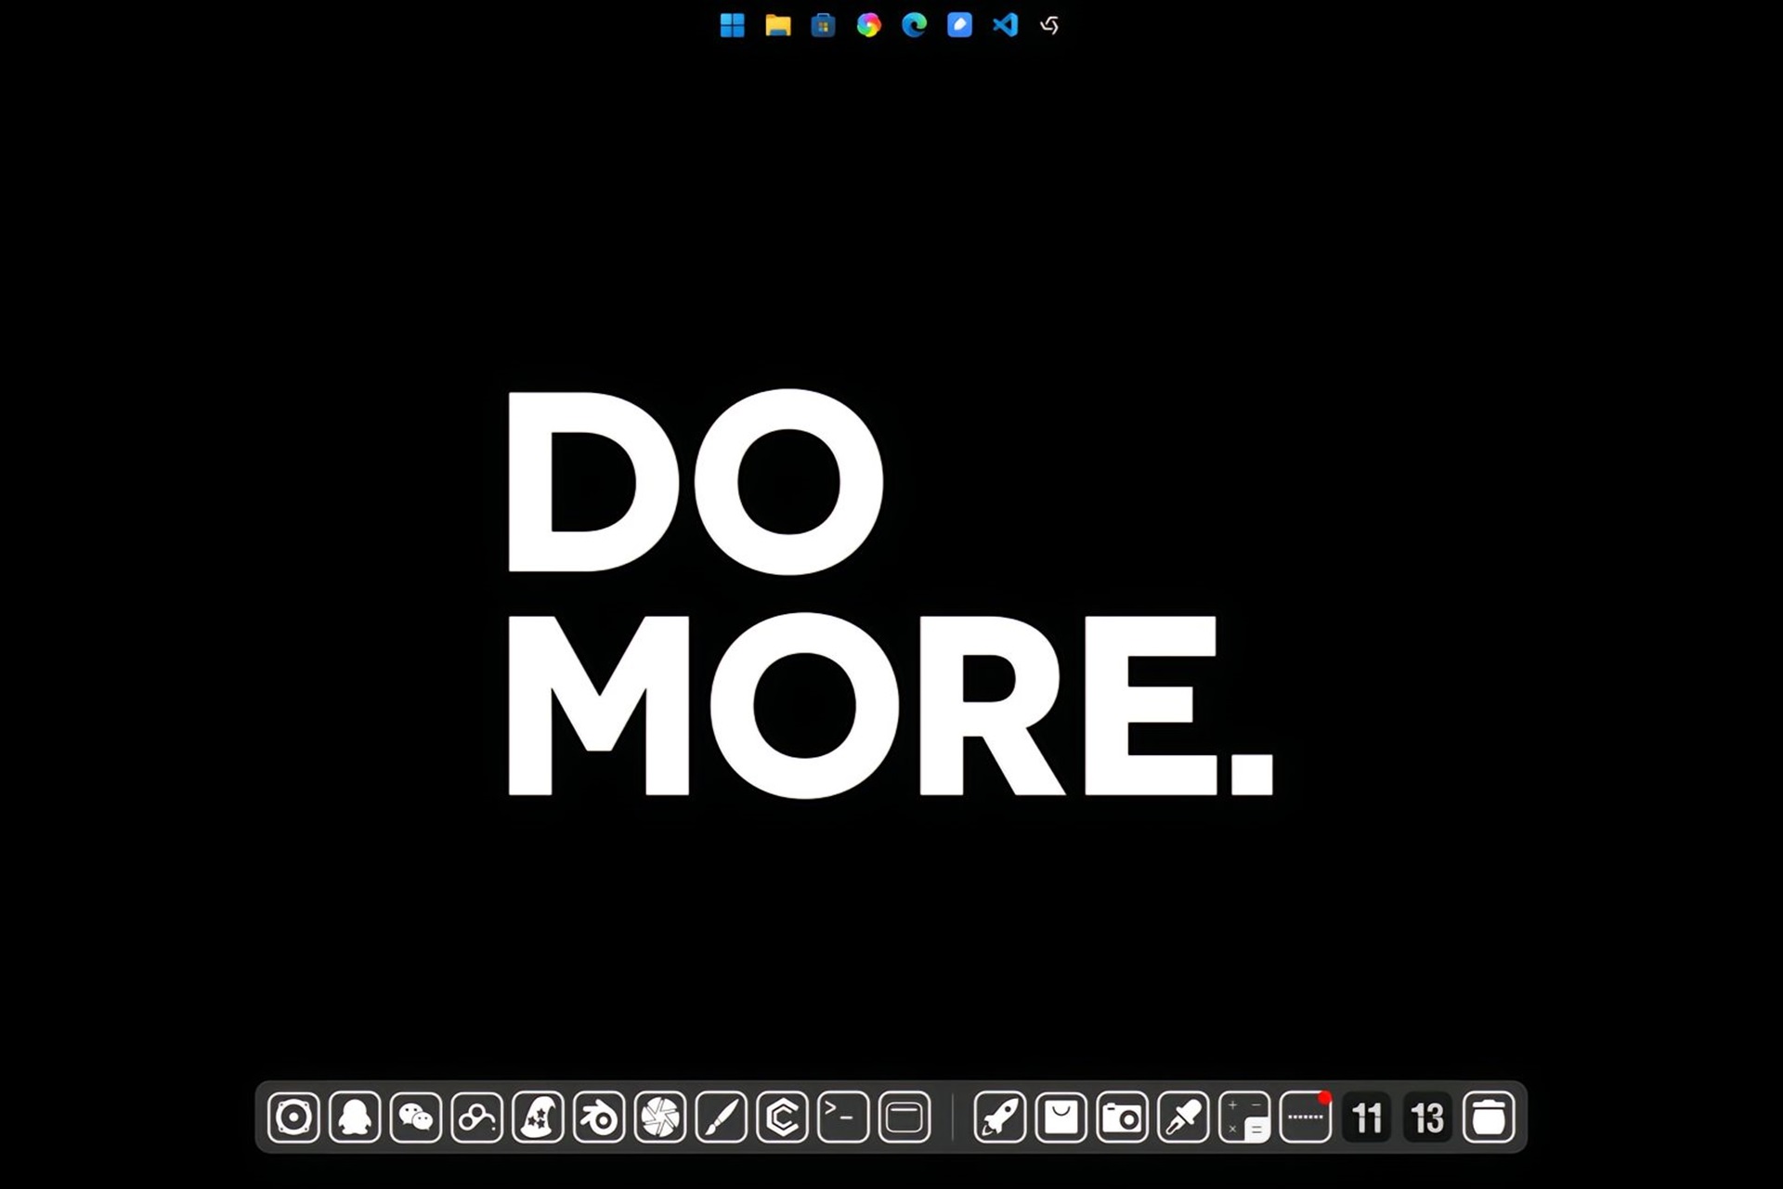
Task: Open the camera shutter aperture app
Action: [660, 1117]
